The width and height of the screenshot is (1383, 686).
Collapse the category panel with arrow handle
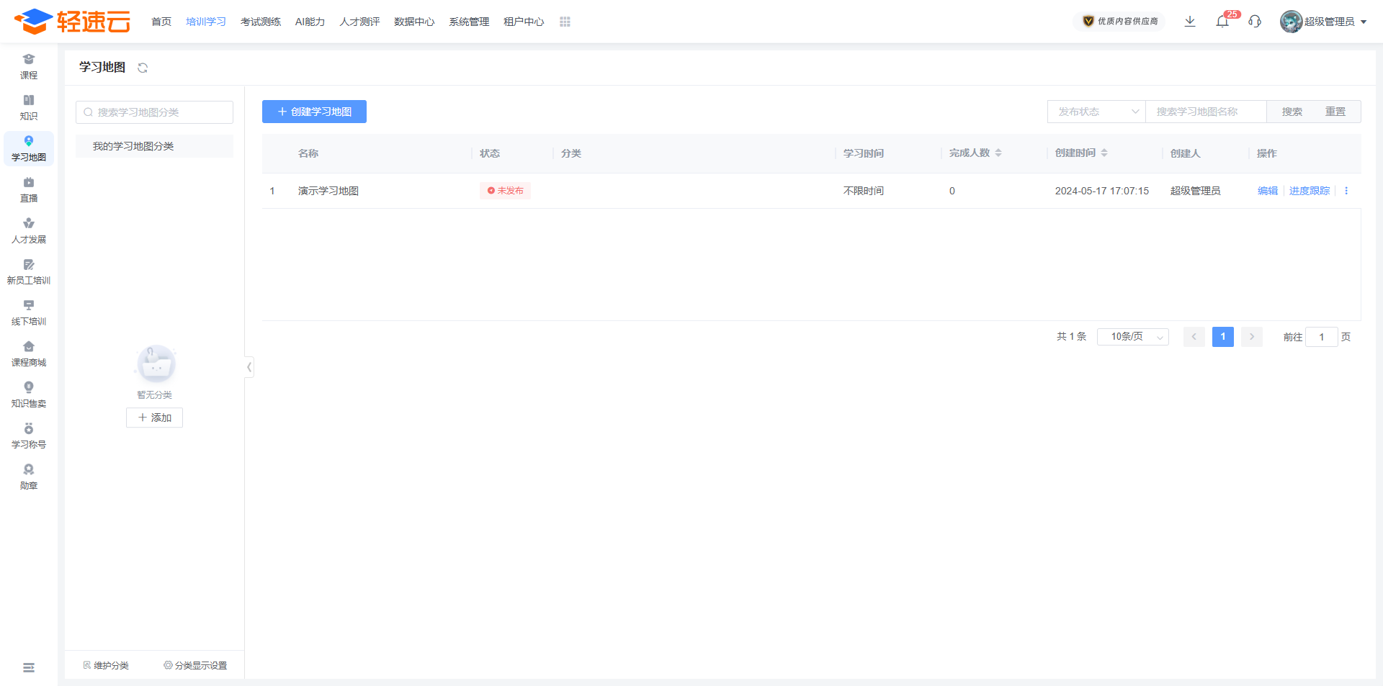pos(249,367)
